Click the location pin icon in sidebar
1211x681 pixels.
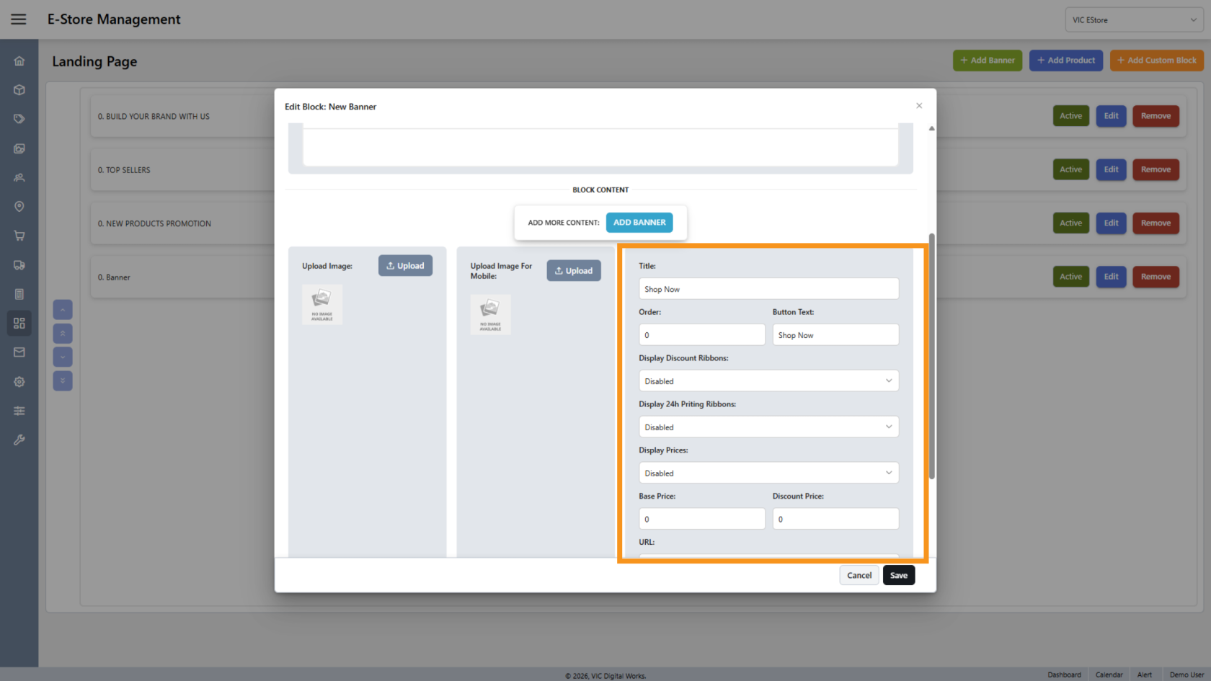click(19, 207)
